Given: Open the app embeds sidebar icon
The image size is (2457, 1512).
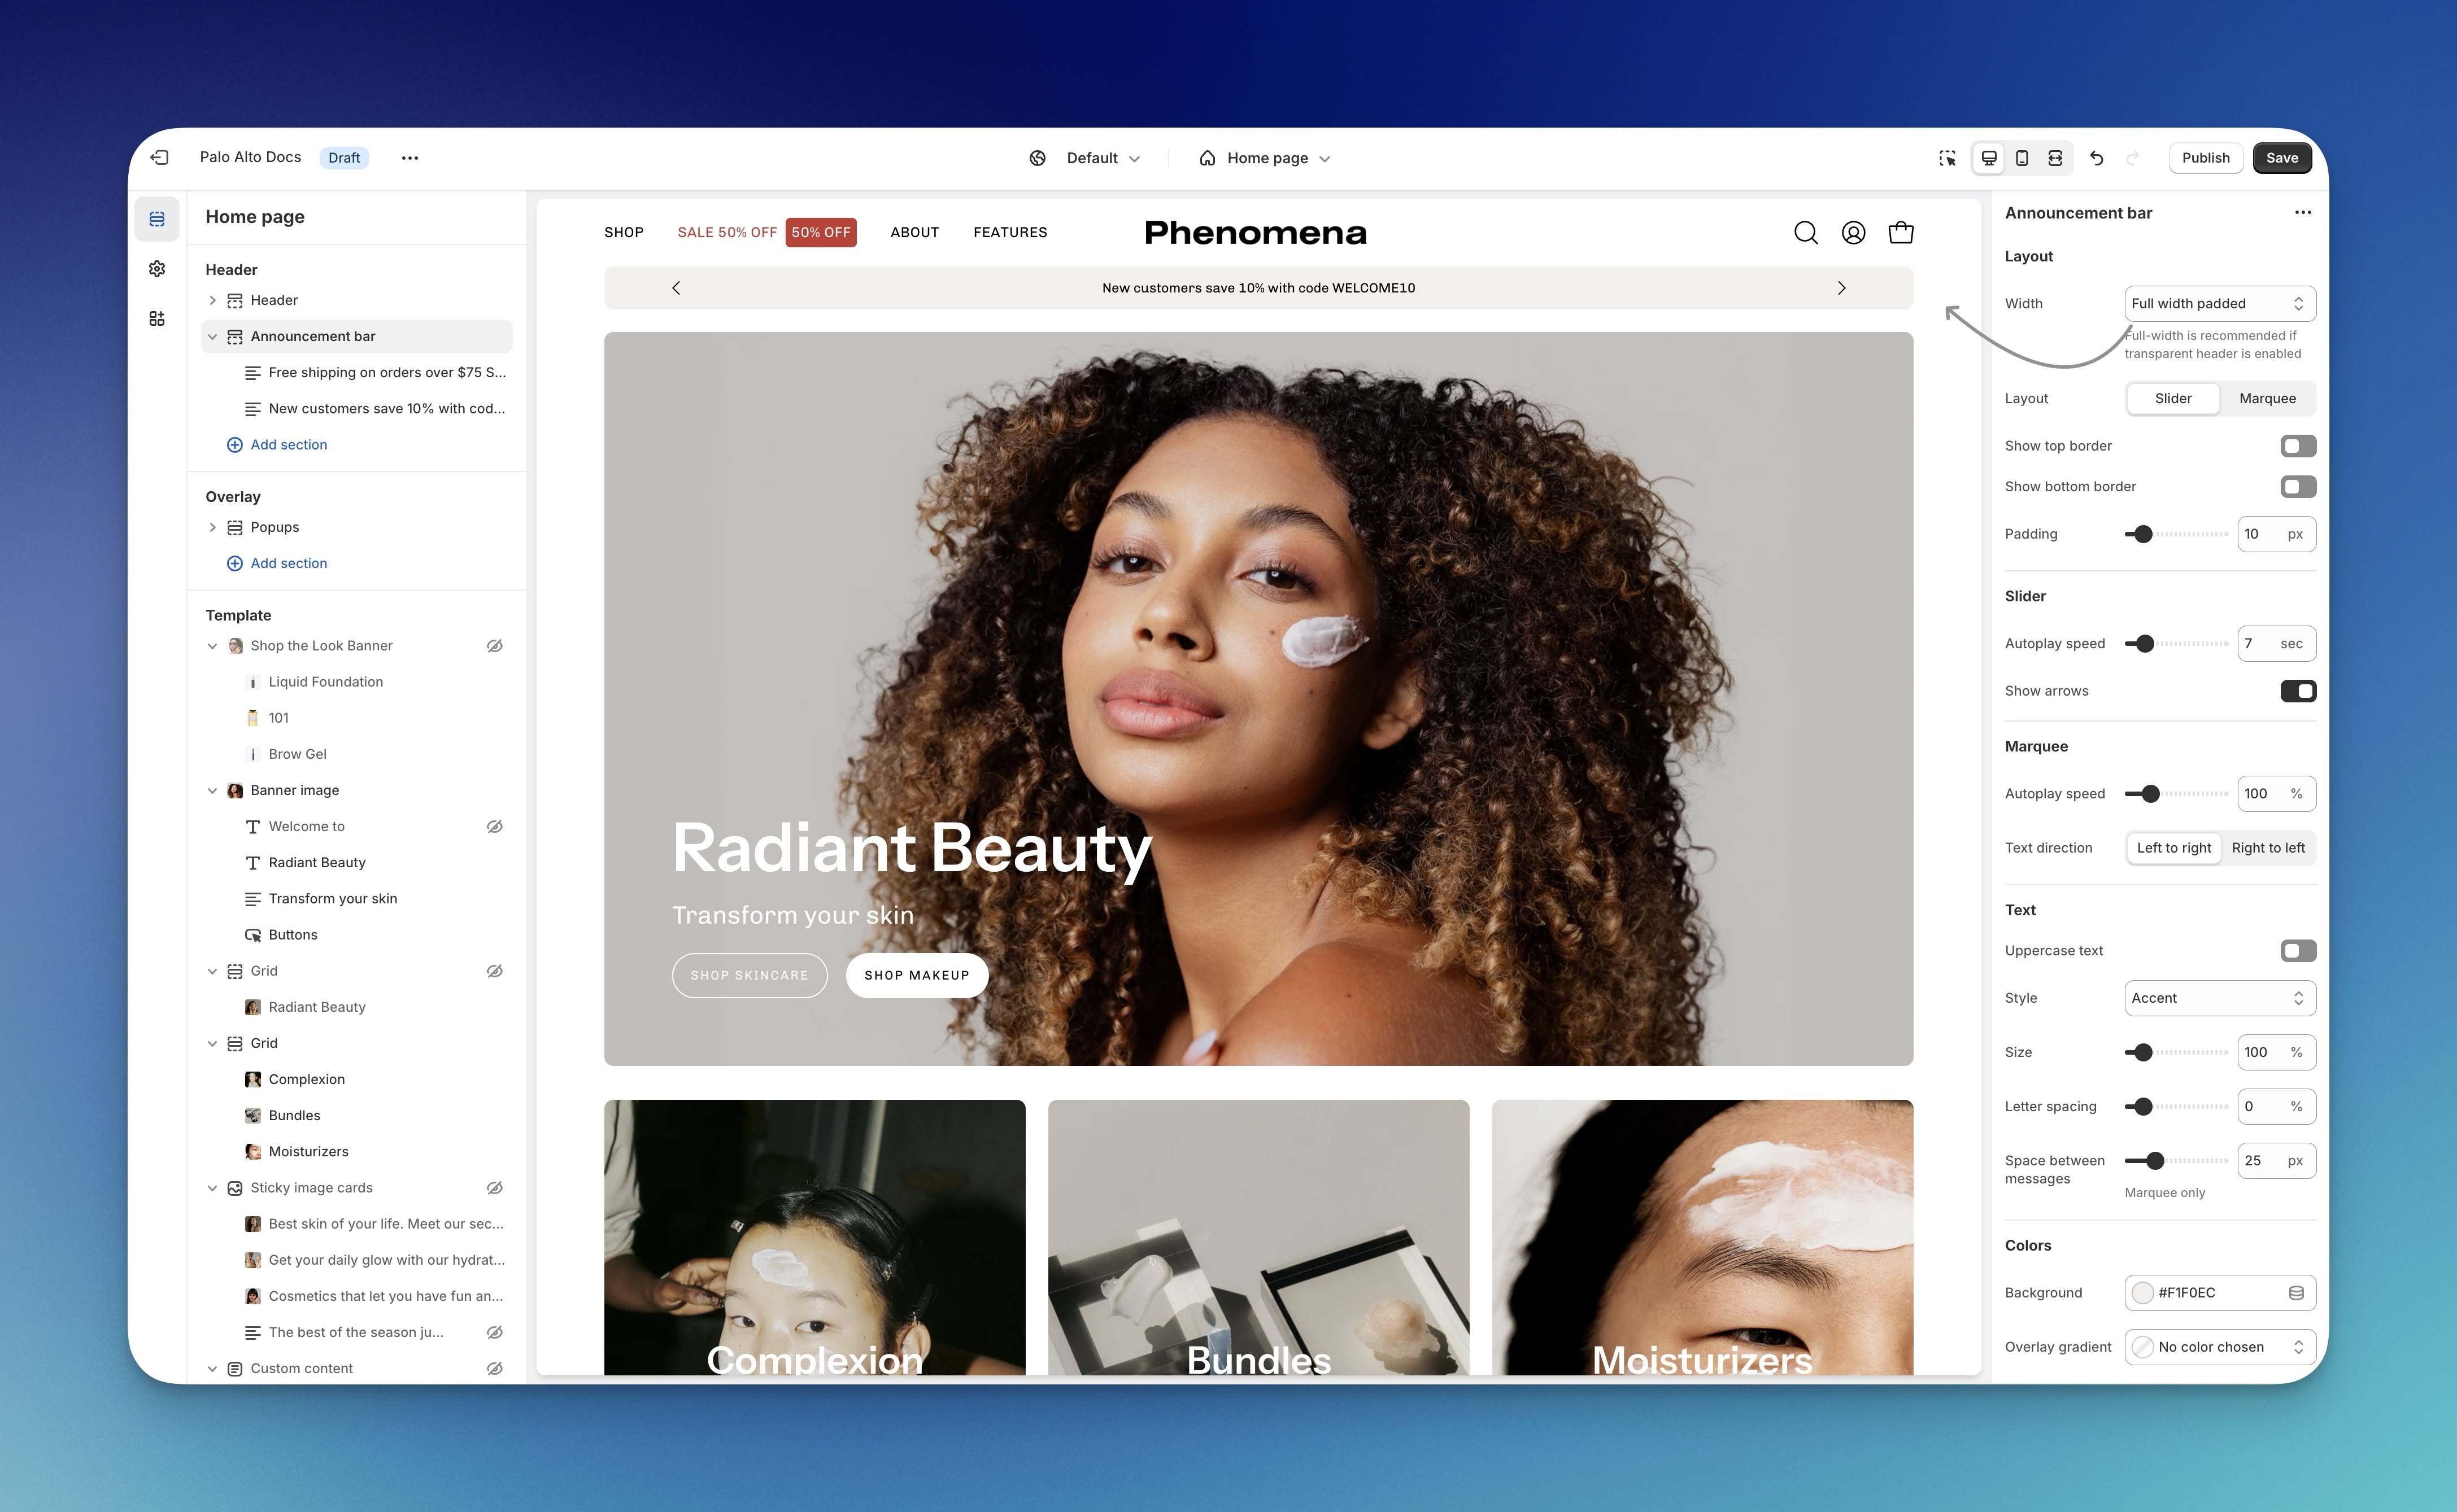Looking at the screenshot, I should [x=157, y=319].
